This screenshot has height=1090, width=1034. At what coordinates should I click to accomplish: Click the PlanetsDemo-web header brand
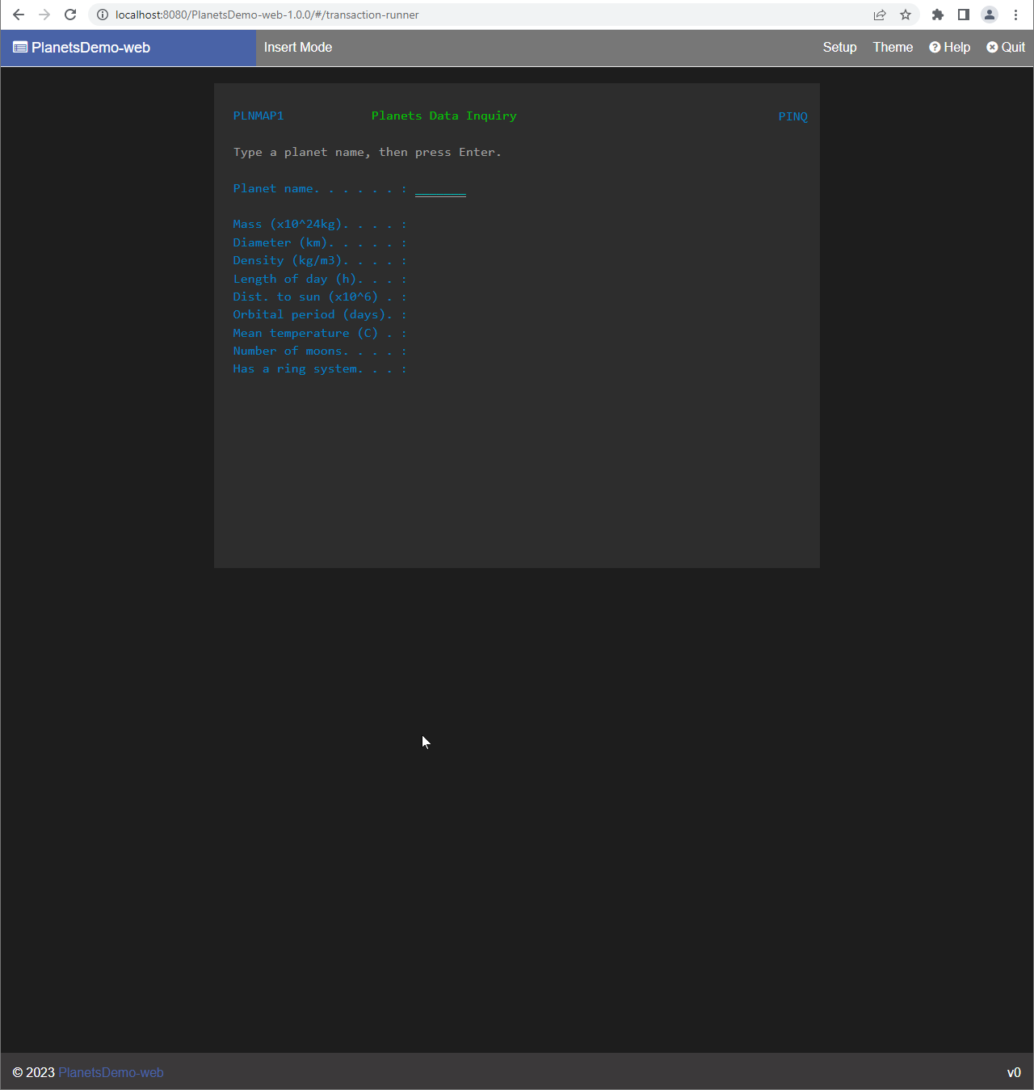pos(82,48)
